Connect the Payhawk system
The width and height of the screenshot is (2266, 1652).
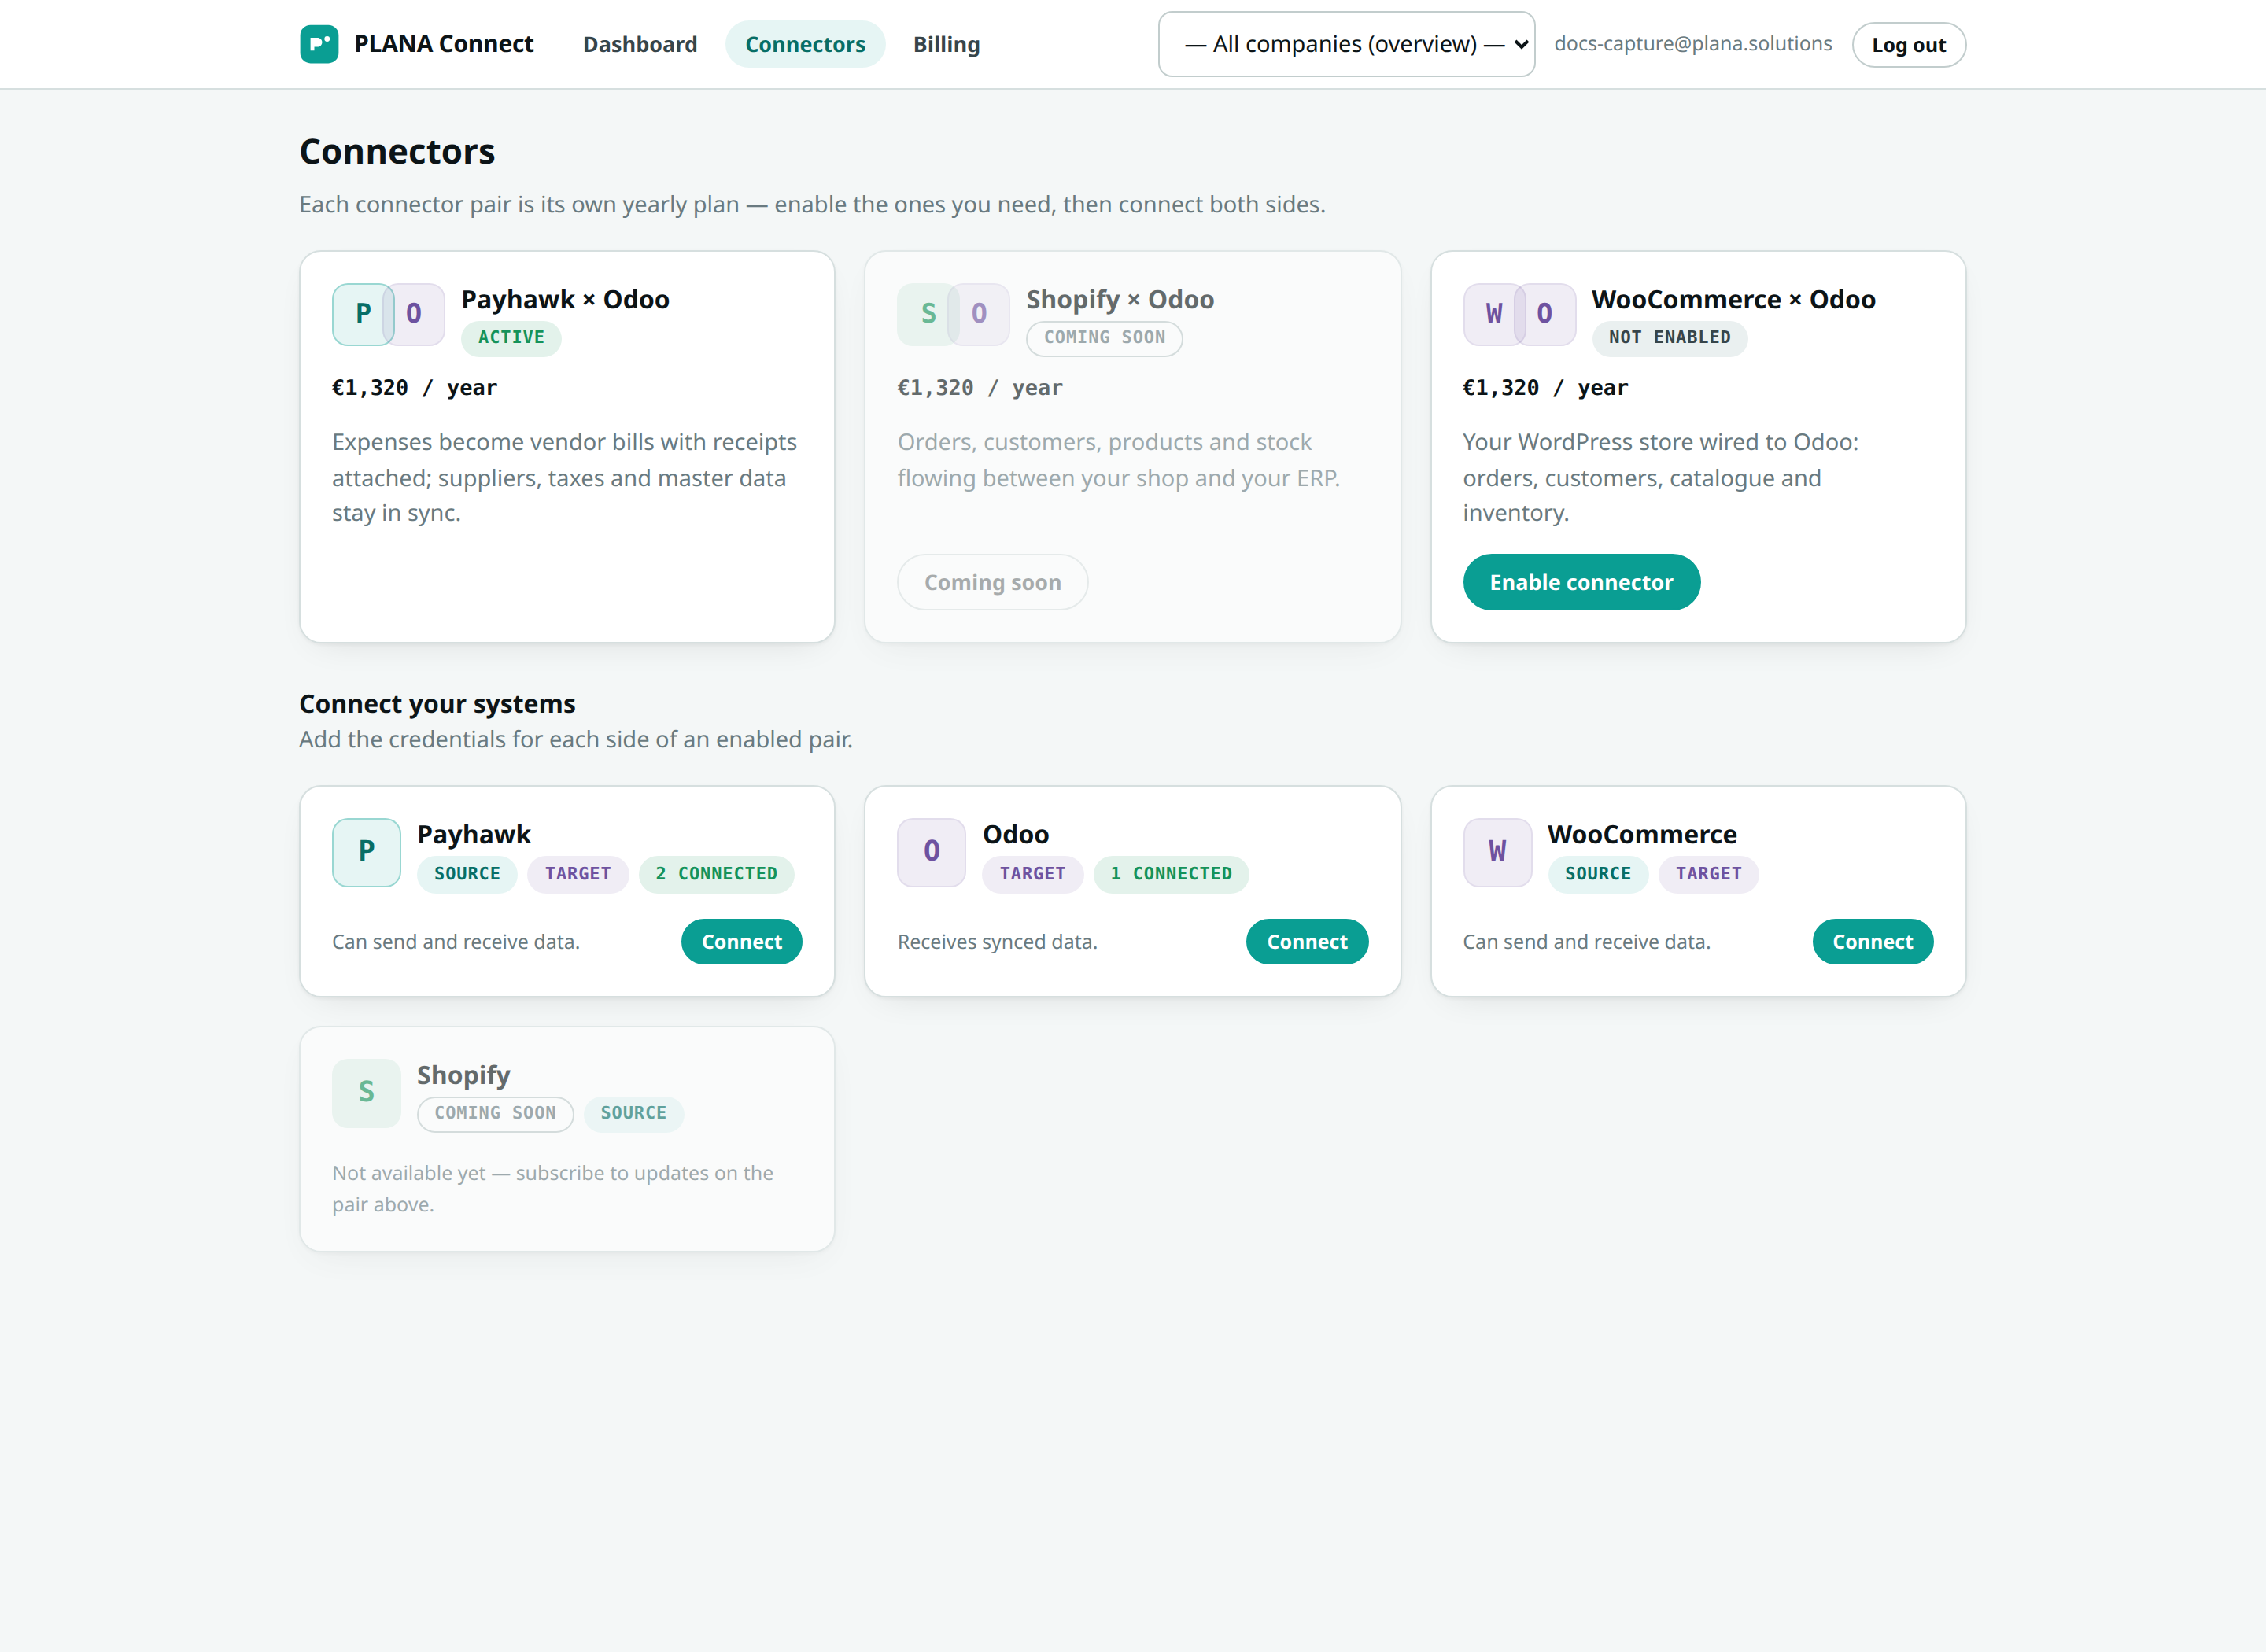(741, 941)
